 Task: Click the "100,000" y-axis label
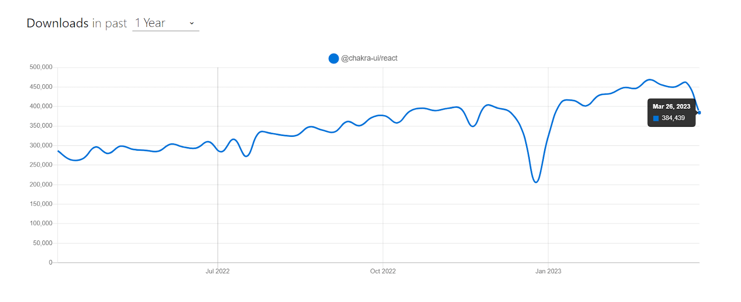(41, 223)
